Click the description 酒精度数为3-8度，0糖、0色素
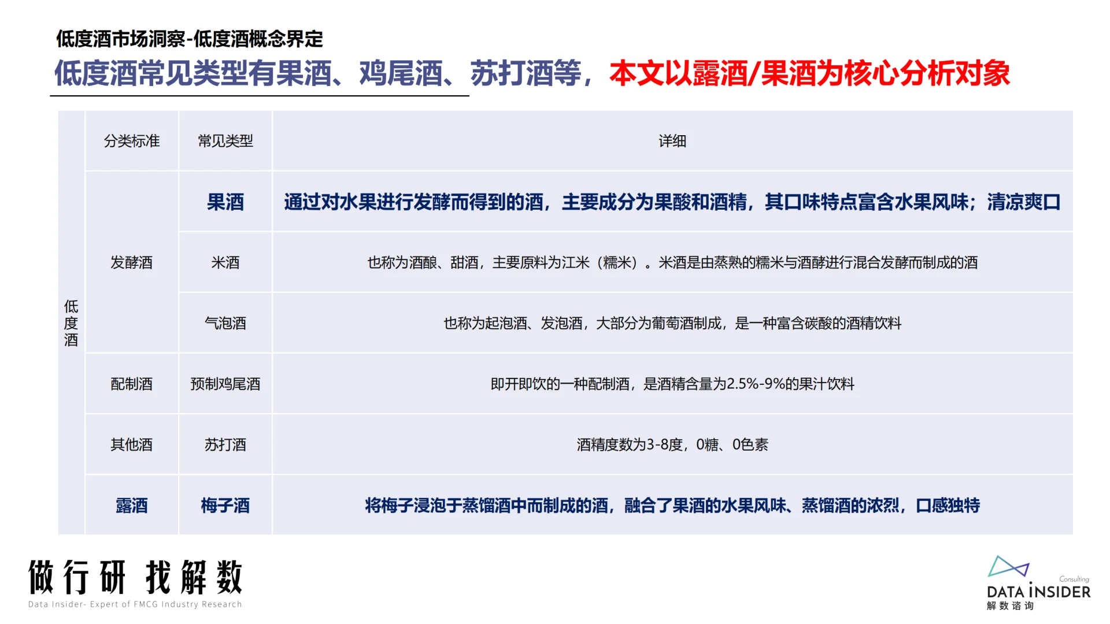Viewport: 1110px width, 624px height. (x=672, y=444)
